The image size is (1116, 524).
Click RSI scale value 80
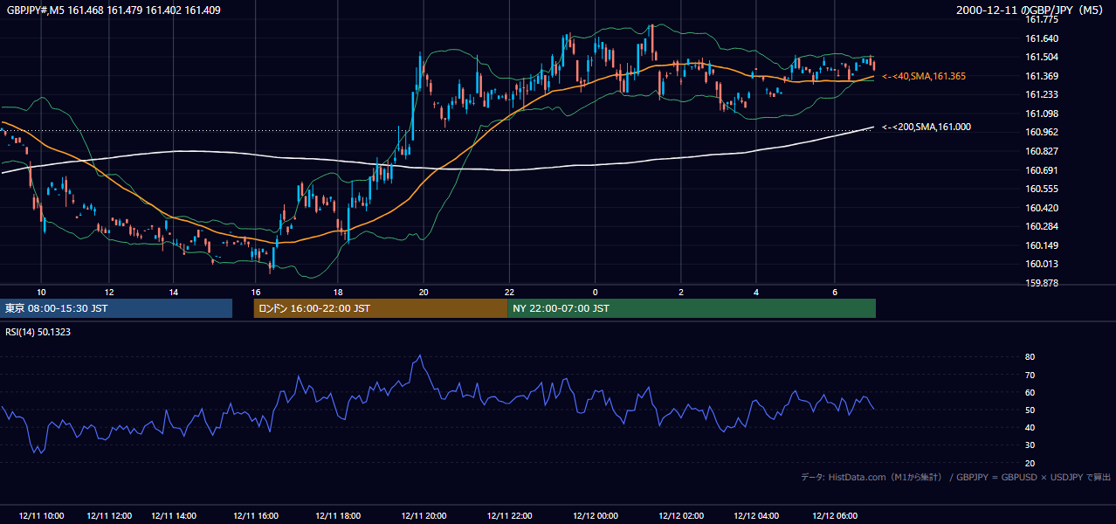1030,357
